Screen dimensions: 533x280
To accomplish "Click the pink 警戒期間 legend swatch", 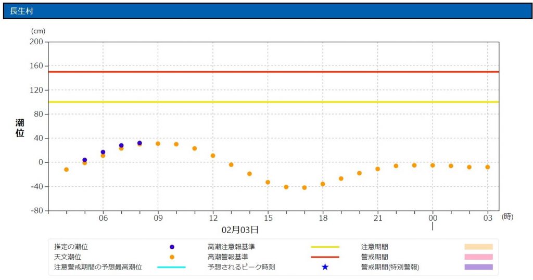I will click(479, 257).
